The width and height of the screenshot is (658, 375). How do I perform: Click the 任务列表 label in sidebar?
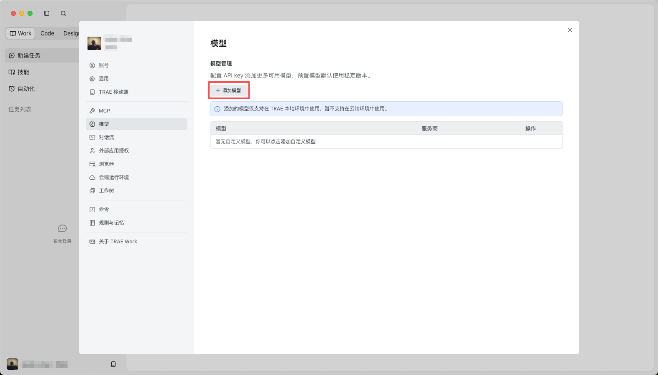coord(20,109)
